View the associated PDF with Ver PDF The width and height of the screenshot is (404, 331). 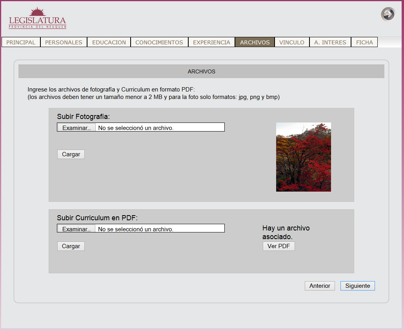click(278, 246)
